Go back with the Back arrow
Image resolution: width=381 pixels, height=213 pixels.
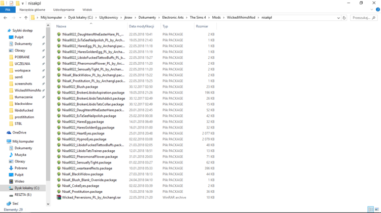[6, 18]
